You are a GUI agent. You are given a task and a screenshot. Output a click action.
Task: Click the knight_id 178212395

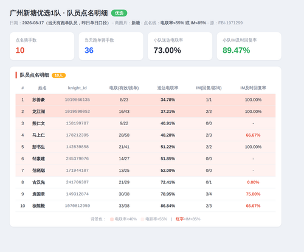pos(77,135)
